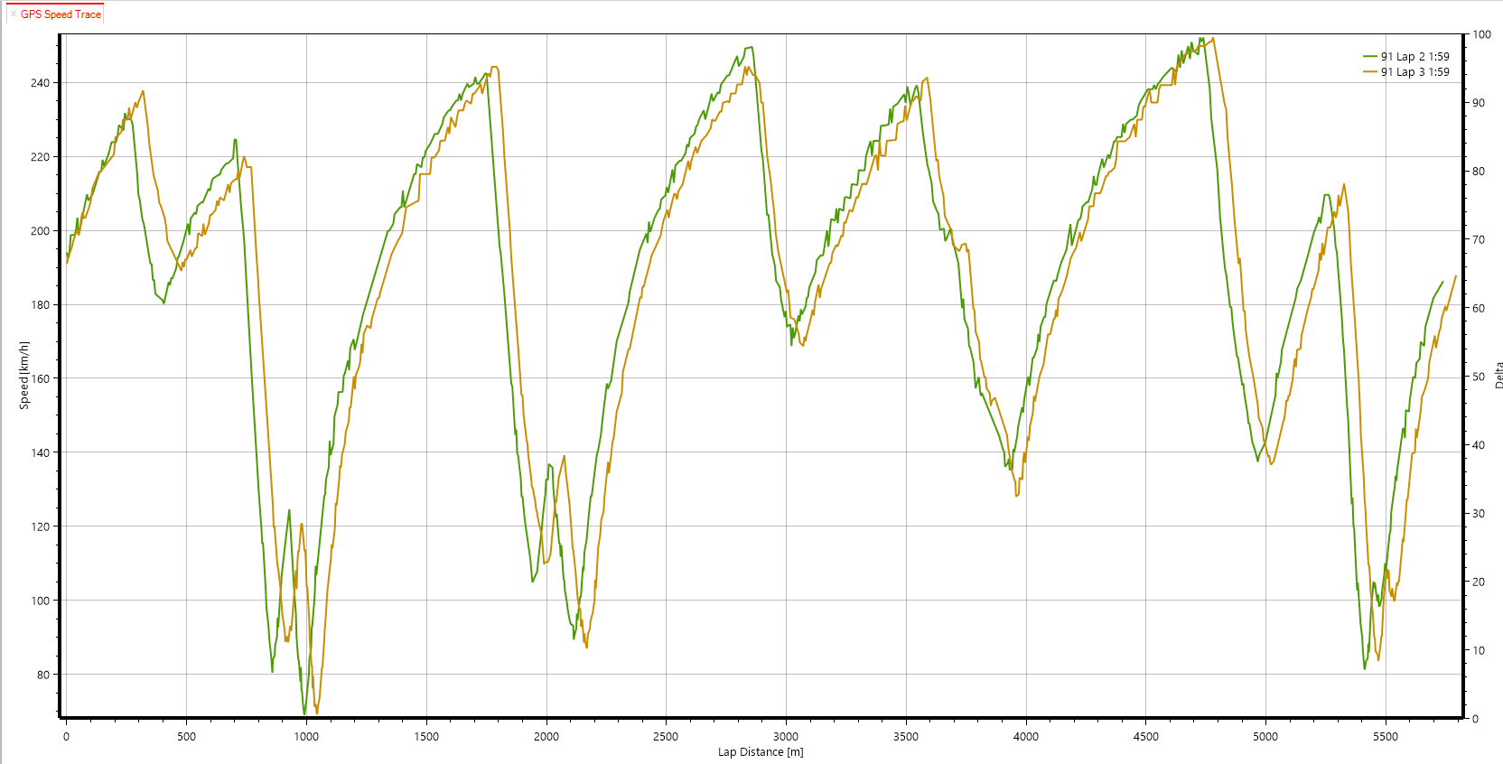Click the 90 tick on the Delta axis
1503x764 pixels.
1479,103
